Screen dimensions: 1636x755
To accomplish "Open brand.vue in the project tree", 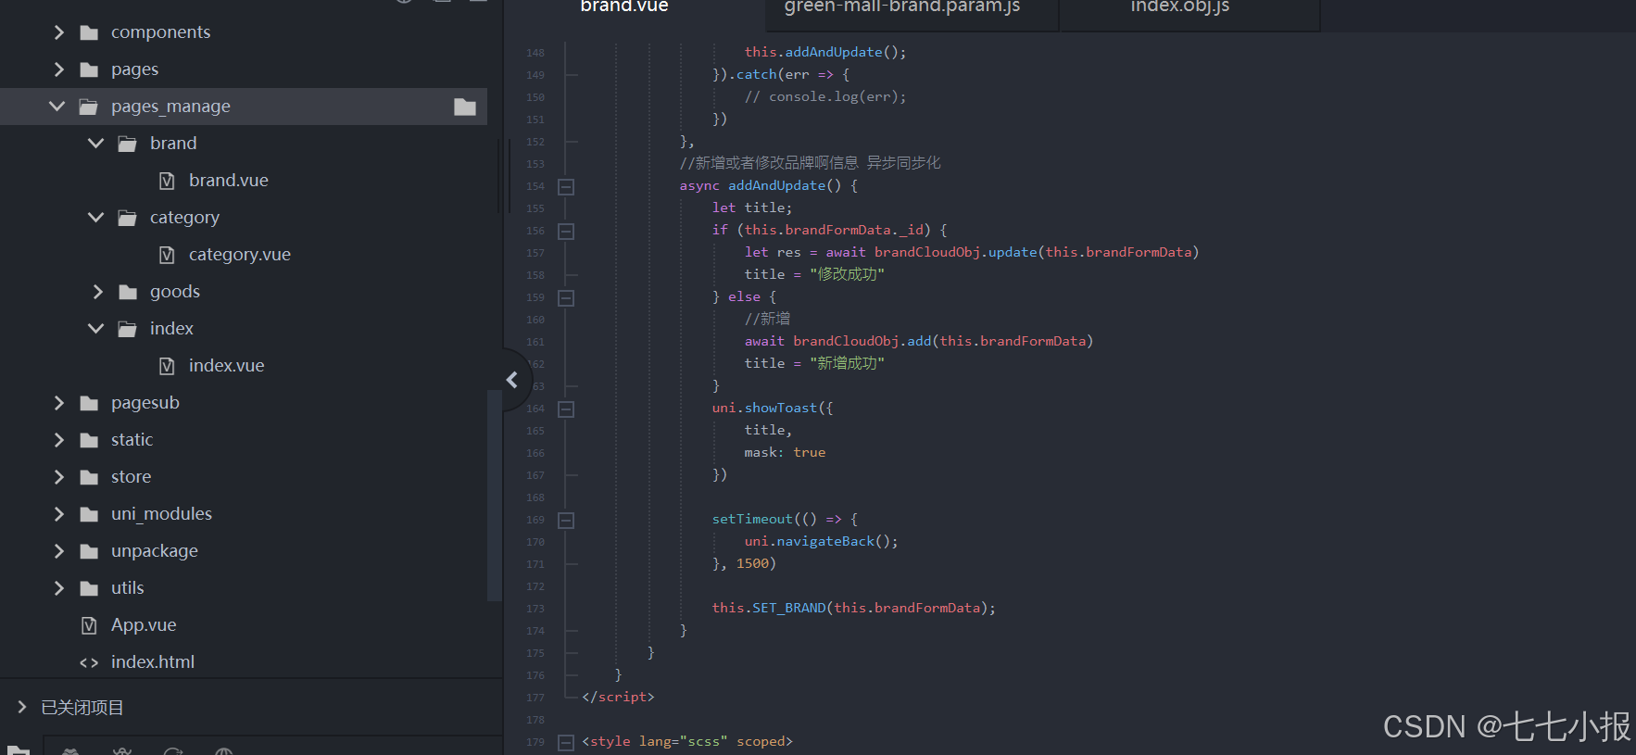I will click(x=229, y=181).
